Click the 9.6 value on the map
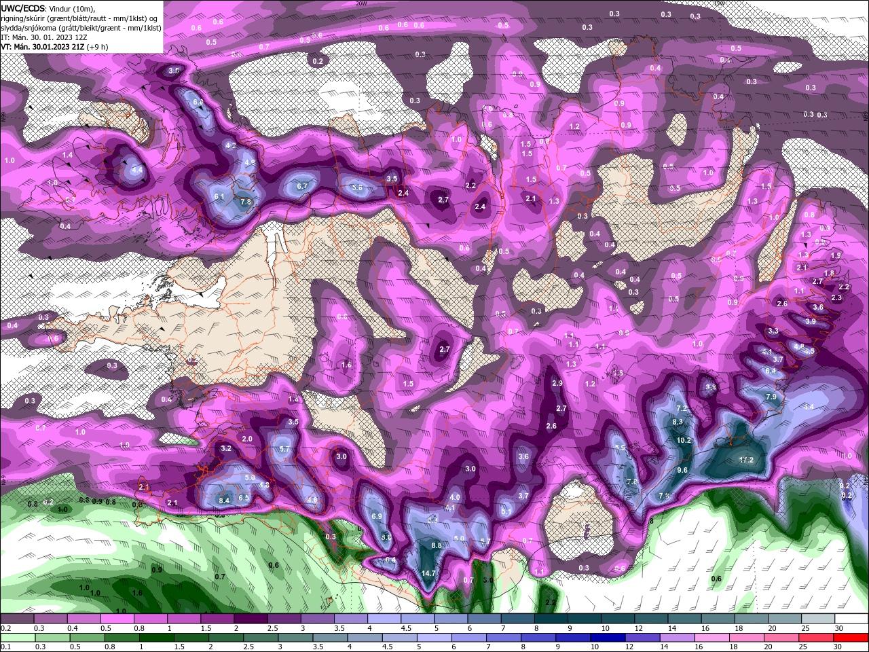 tap(682, 470)
